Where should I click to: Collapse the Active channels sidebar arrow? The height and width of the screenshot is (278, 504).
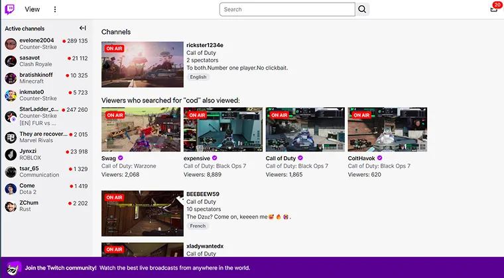pos(83,28)
